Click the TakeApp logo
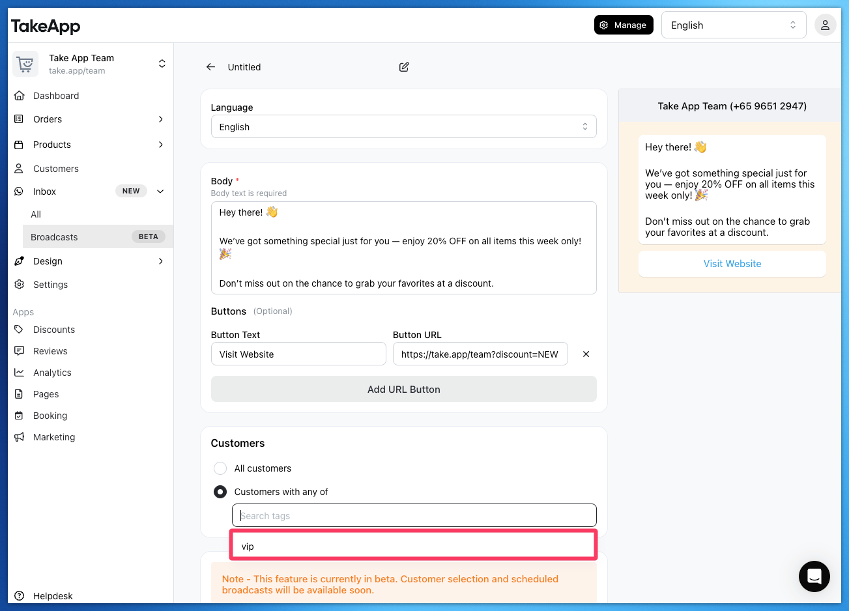The width and height of the screenshot is (849, 611). [46, 26]
